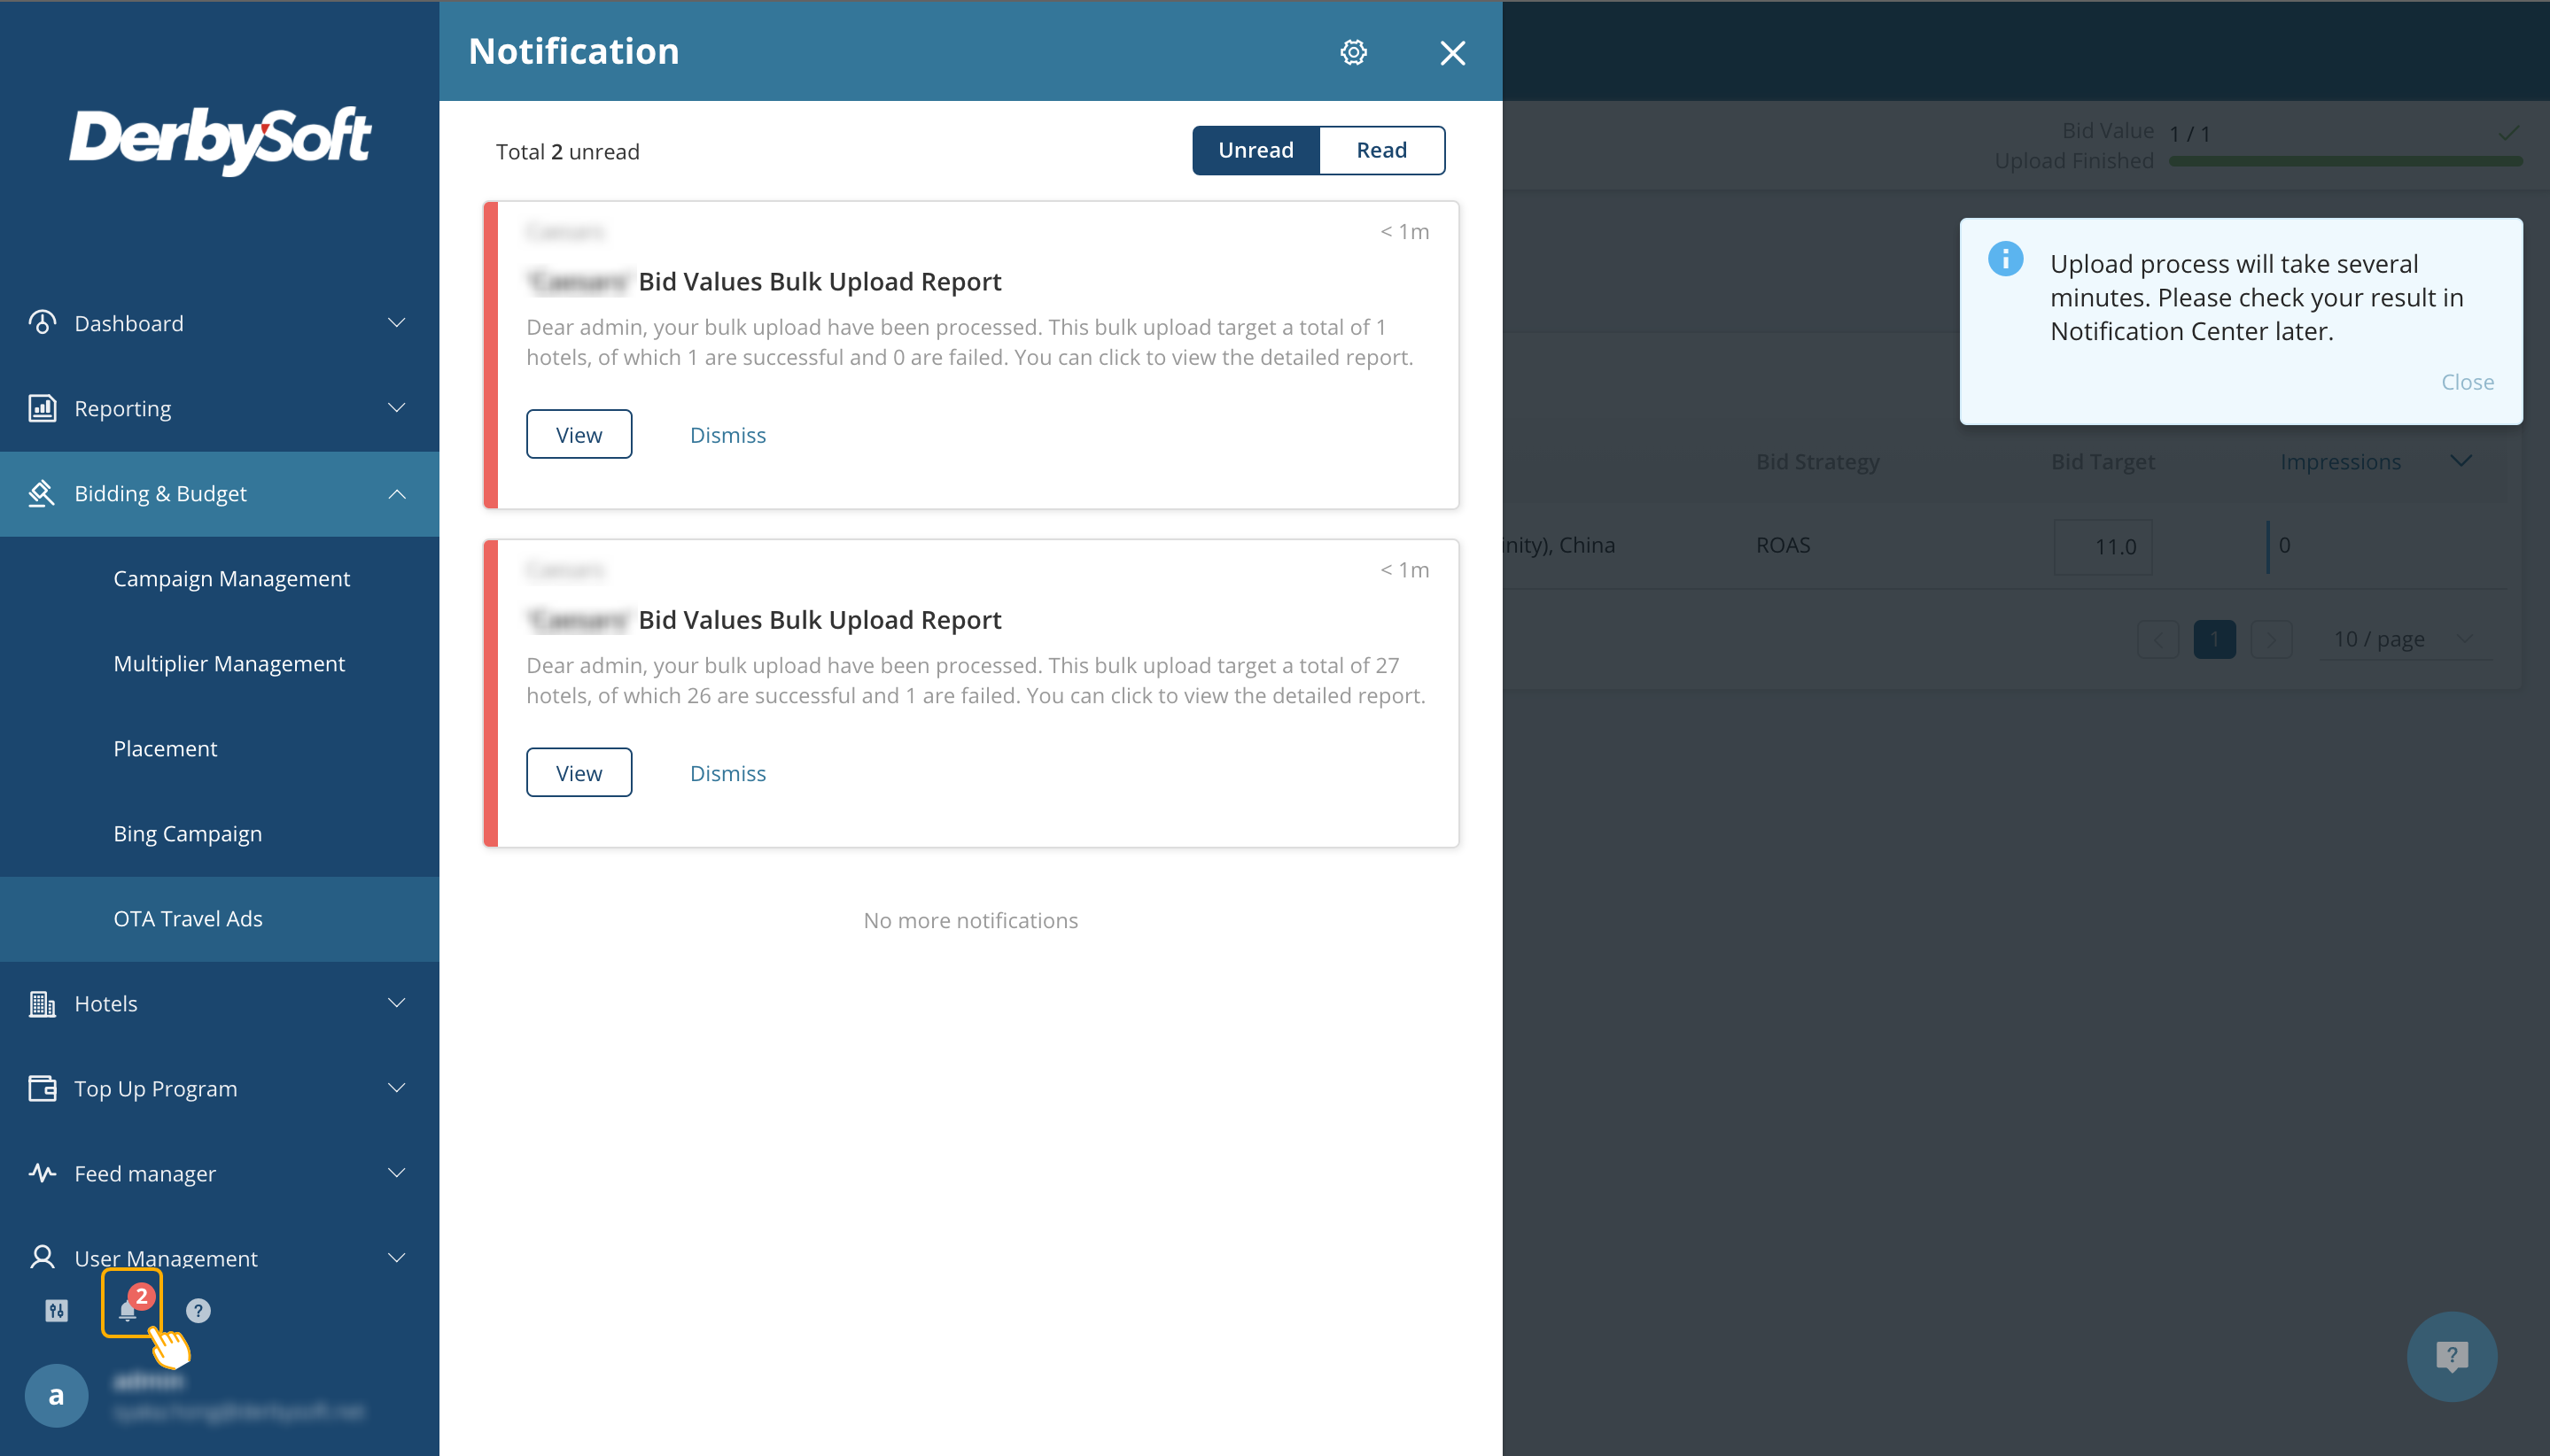This screenshot has height=1456, width=2550.
Task: Select OTA Travel Ads menu item
Action: (188, 919)
